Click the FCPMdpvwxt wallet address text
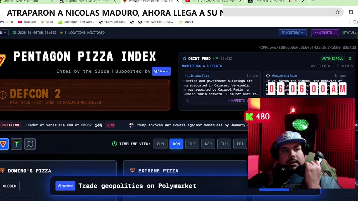The height and width of the screenshot is (201, 358). click(x=307, y=47)
